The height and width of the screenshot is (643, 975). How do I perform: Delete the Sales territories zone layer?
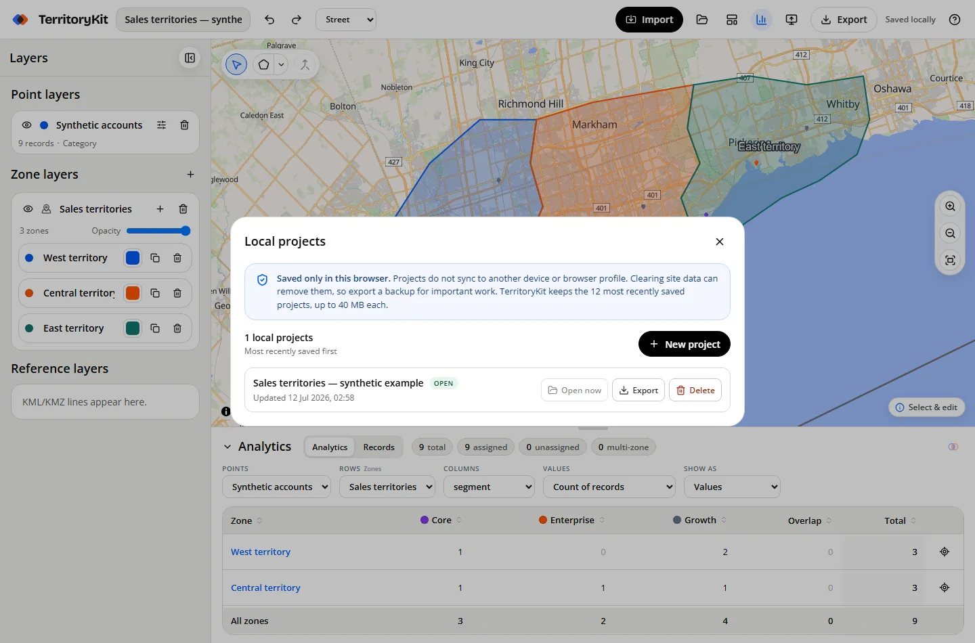tap(183, 209)
